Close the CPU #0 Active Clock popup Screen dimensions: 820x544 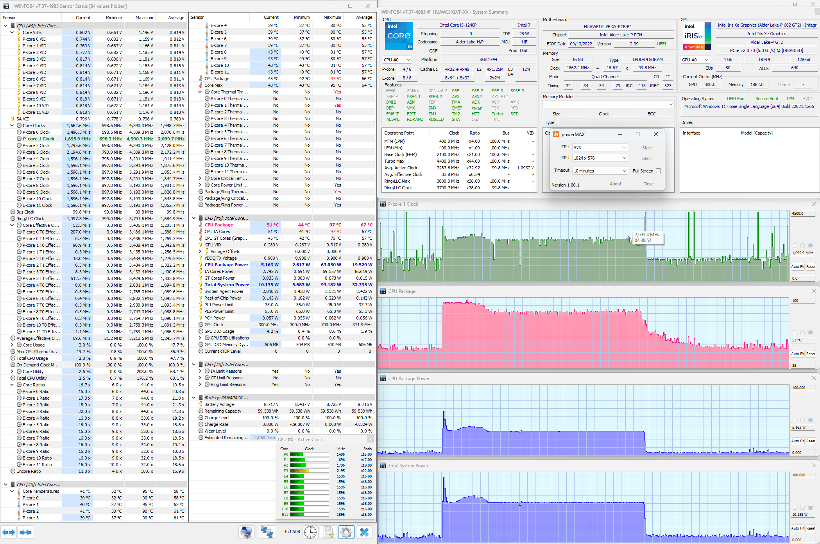[371, 439]
